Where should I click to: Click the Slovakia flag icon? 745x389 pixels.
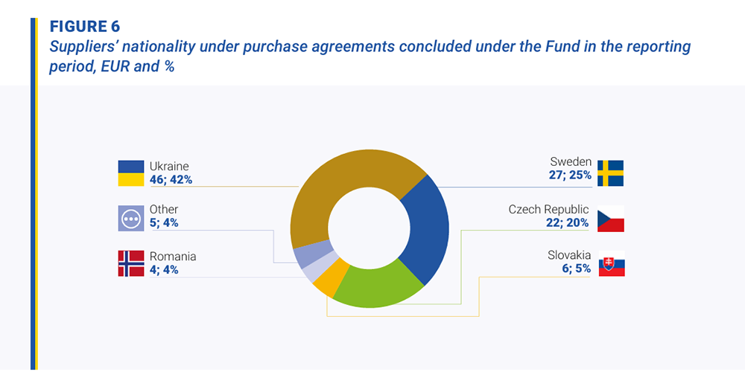(x=611, y=265)
